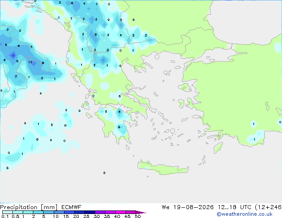Click the Sea of Marmara

pos(218,54)
